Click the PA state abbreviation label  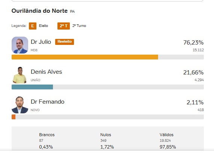pos(72,12)
